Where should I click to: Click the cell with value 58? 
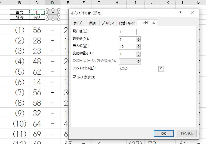click(37, 103)
